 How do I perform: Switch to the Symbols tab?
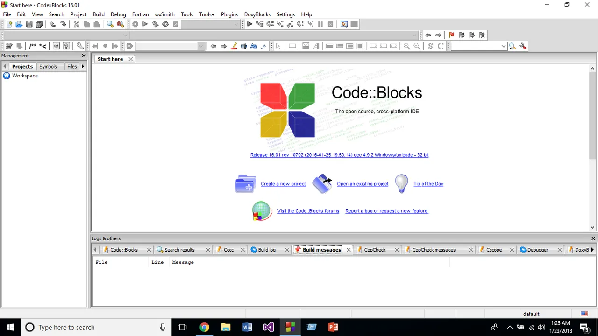(x=48, y=67)
